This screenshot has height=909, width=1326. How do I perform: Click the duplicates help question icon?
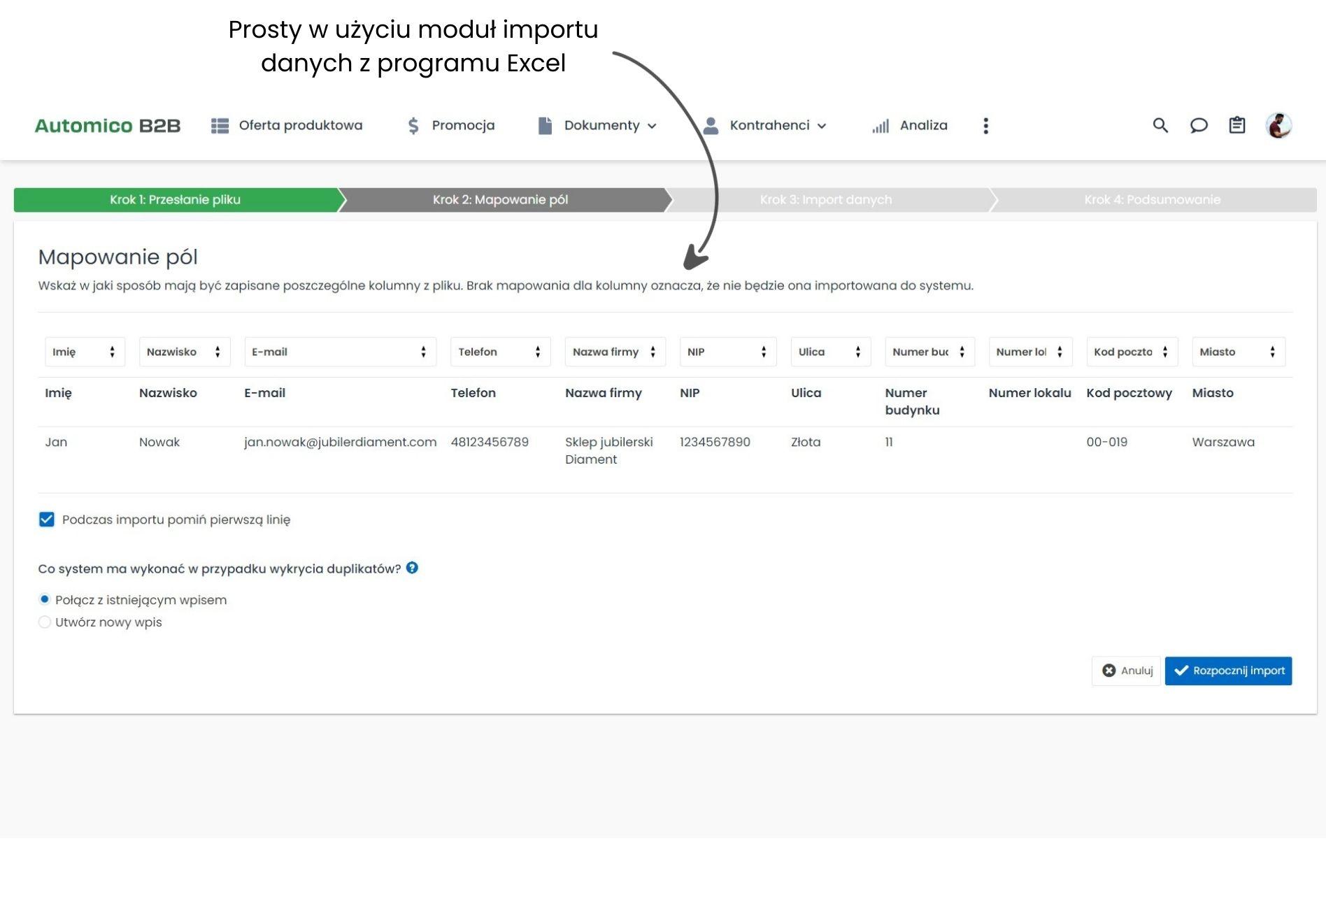(412, 568)
